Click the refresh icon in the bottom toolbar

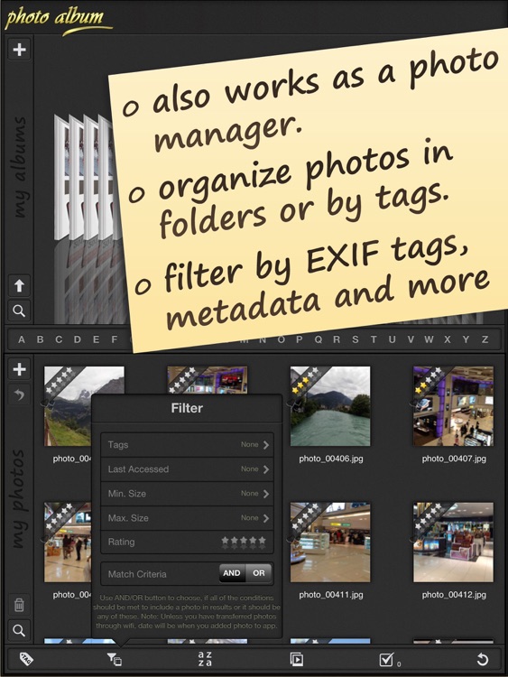pyautogui.click(x=482, y=659)
